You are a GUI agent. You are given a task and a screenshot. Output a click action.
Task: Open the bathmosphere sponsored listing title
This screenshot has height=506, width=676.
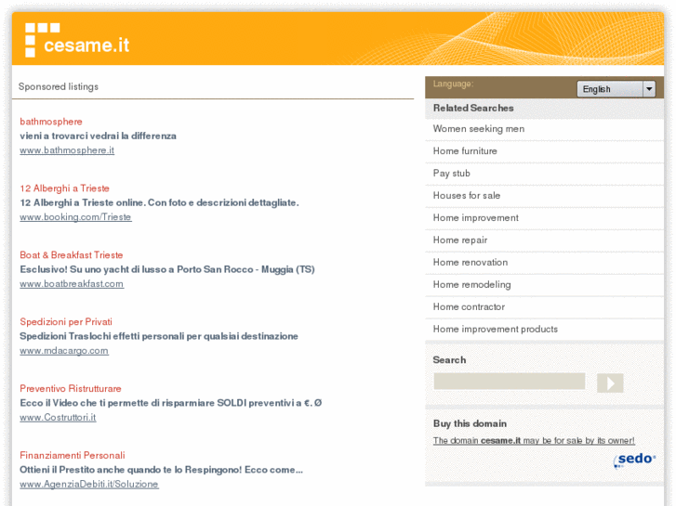[x=51, y=122]
